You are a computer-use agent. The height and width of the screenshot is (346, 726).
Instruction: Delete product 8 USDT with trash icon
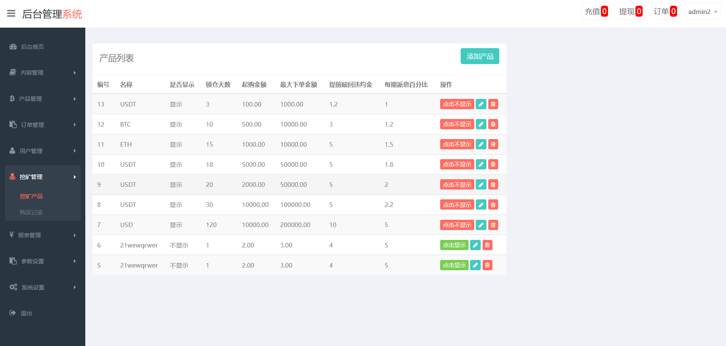coord(493,205)
